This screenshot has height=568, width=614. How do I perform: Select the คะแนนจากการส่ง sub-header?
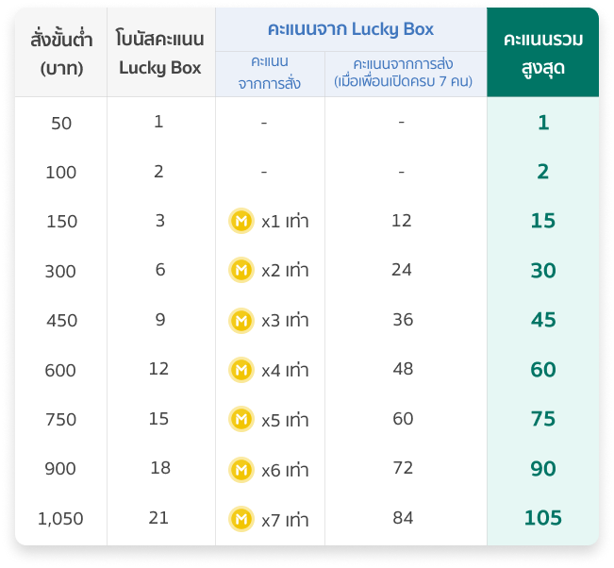(406, 75)
